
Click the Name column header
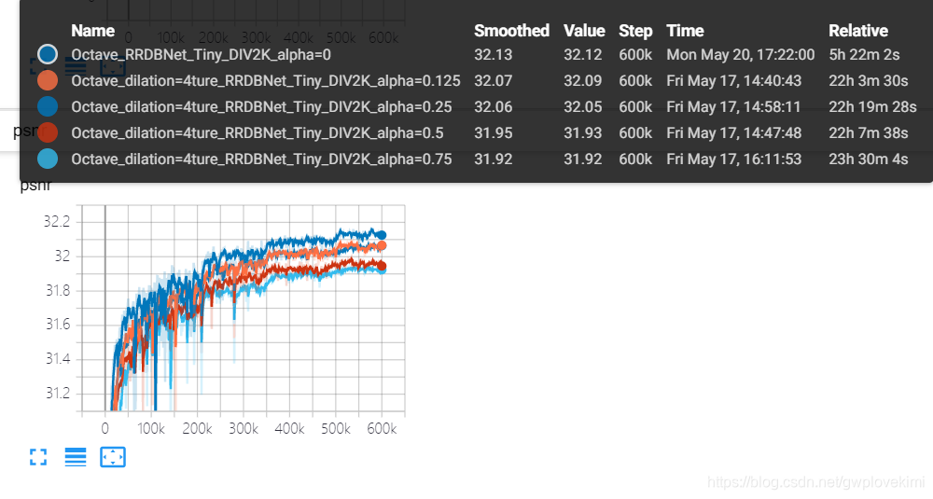[92, 31]
